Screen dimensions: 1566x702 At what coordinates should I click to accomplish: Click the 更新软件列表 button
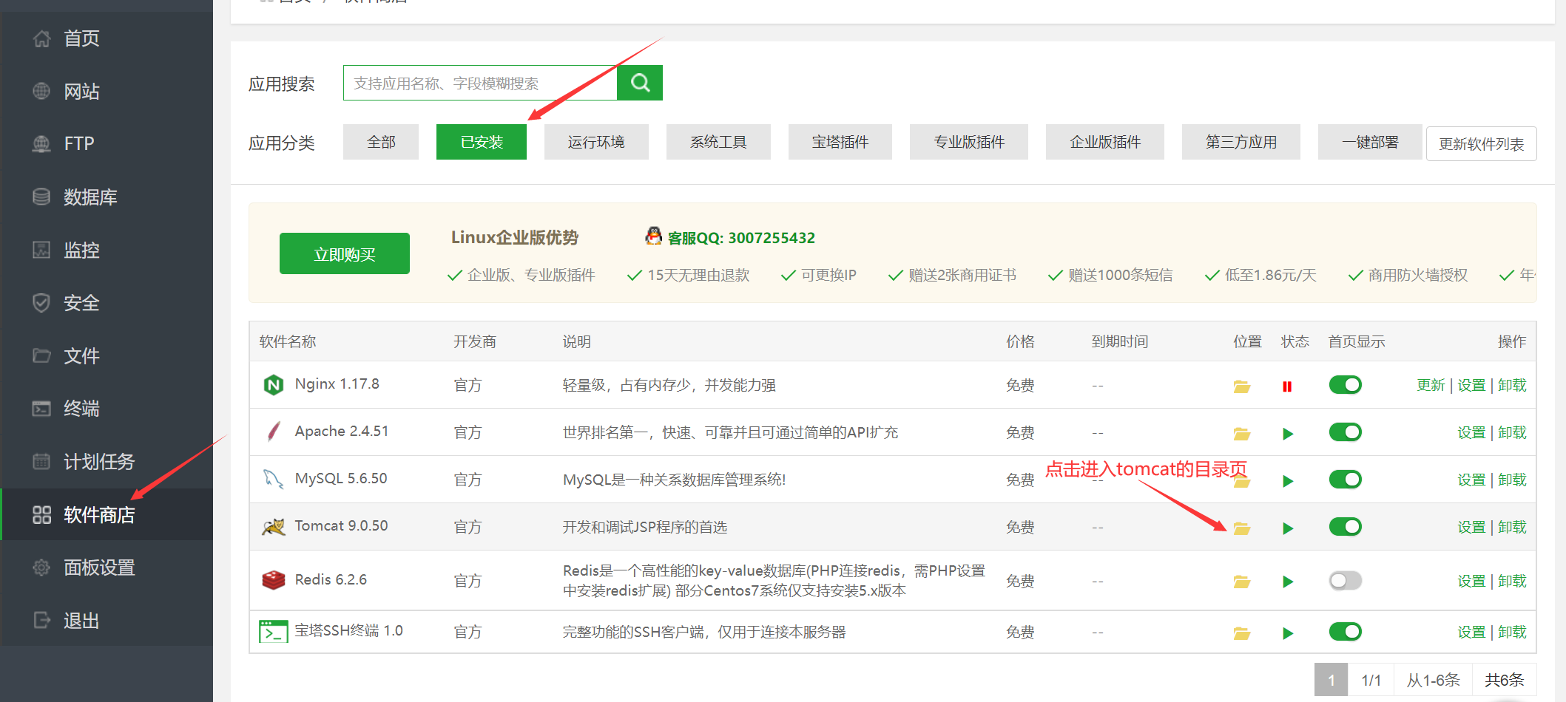1482,144
